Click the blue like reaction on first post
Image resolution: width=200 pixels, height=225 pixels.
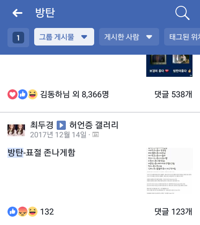tap(22, 94)
